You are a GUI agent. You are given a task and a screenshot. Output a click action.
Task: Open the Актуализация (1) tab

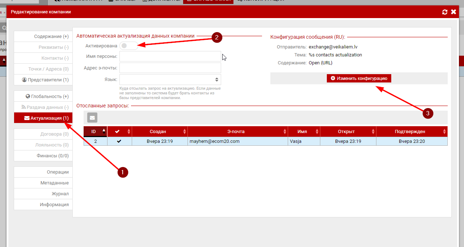click(43, 118)
